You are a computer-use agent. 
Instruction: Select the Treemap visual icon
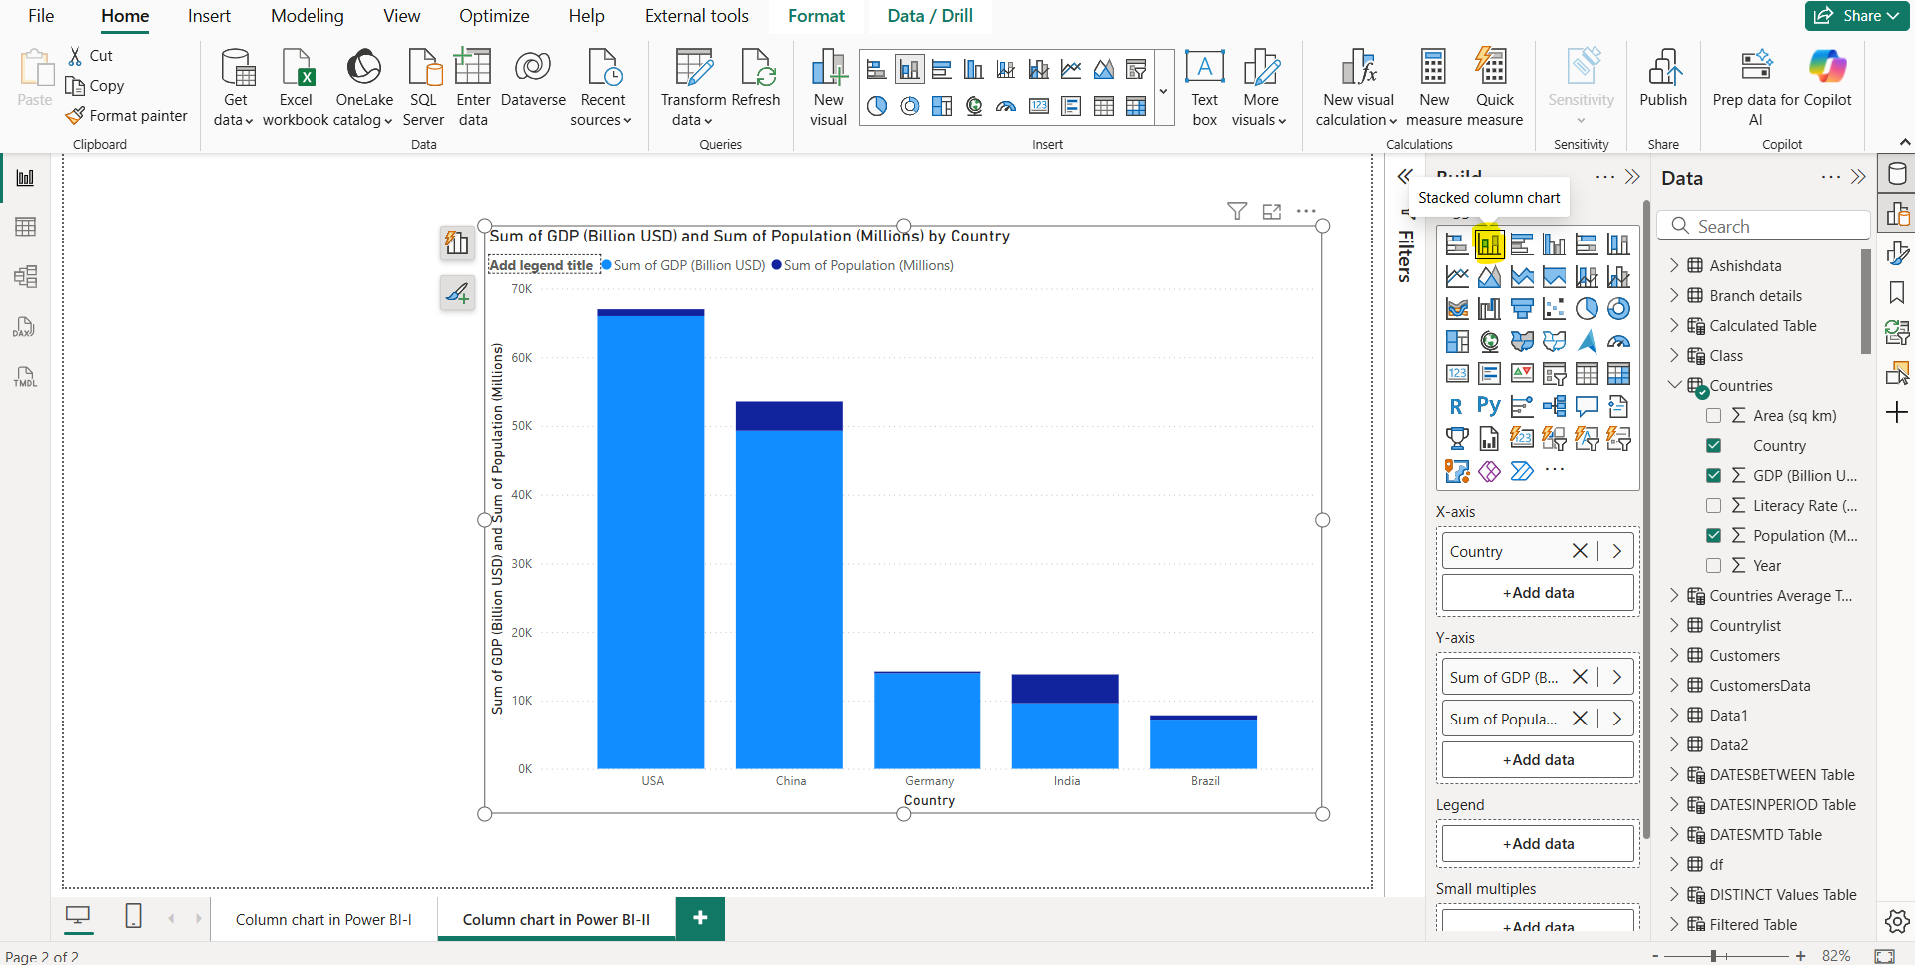coord(1457,340)
